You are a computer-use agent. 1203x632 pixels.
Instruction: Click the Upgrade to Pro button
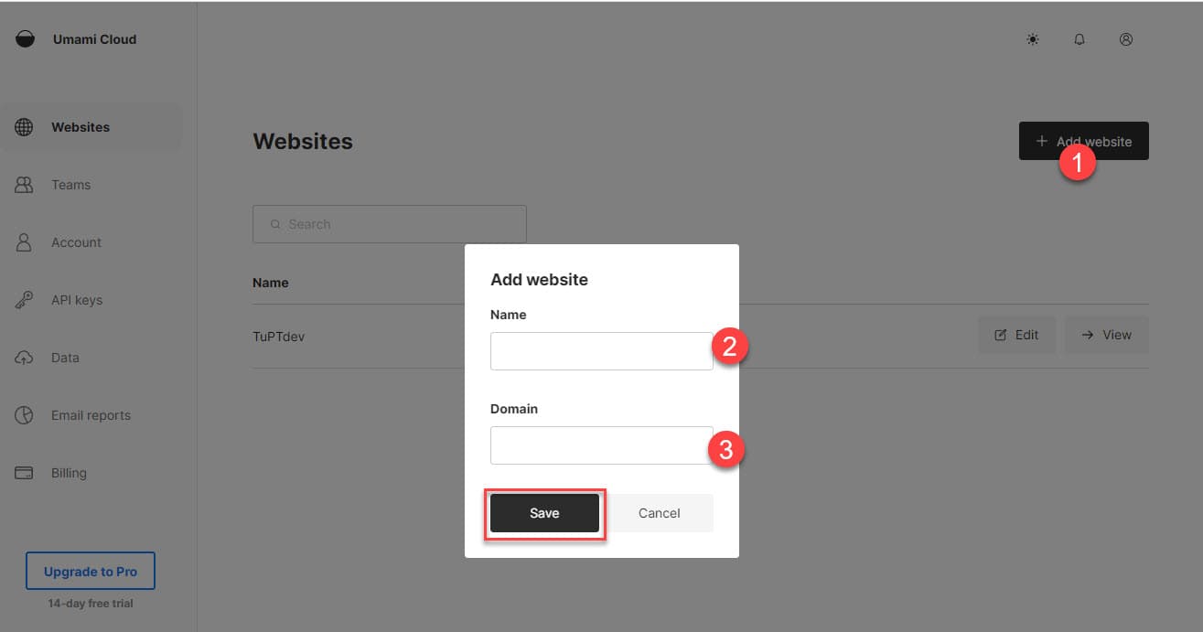91,572
